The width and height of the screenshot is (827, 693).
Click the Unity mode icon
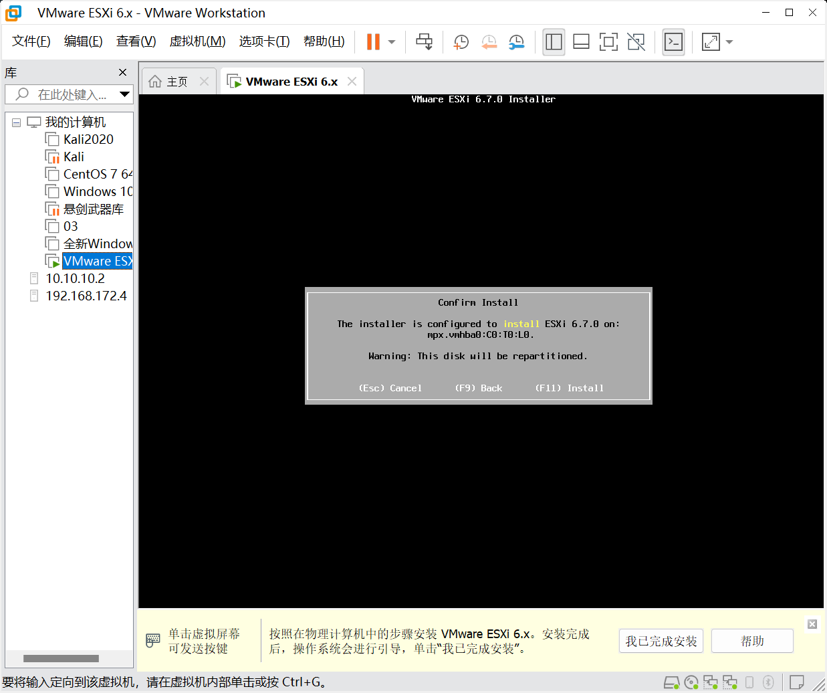pos(636,42)
